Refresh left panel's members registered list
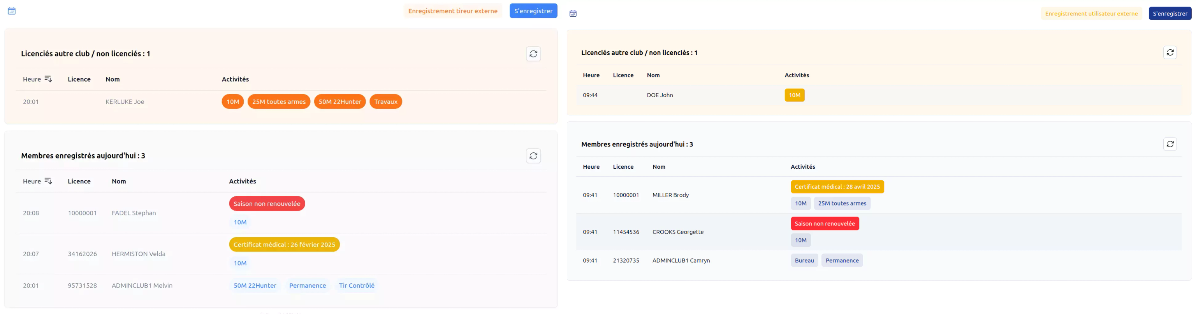 [x=533, y=156]
